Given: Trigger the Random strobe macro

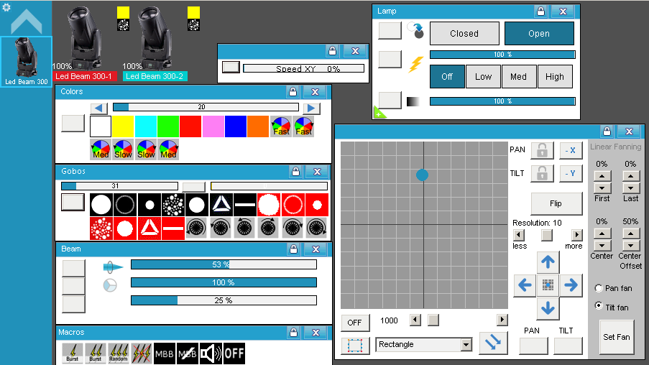Looking at the screenshot, I should point(119,354).
